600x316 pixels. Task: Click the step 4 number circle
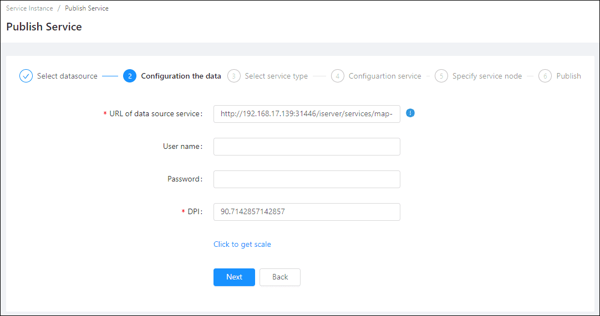[x=338, y=76]
